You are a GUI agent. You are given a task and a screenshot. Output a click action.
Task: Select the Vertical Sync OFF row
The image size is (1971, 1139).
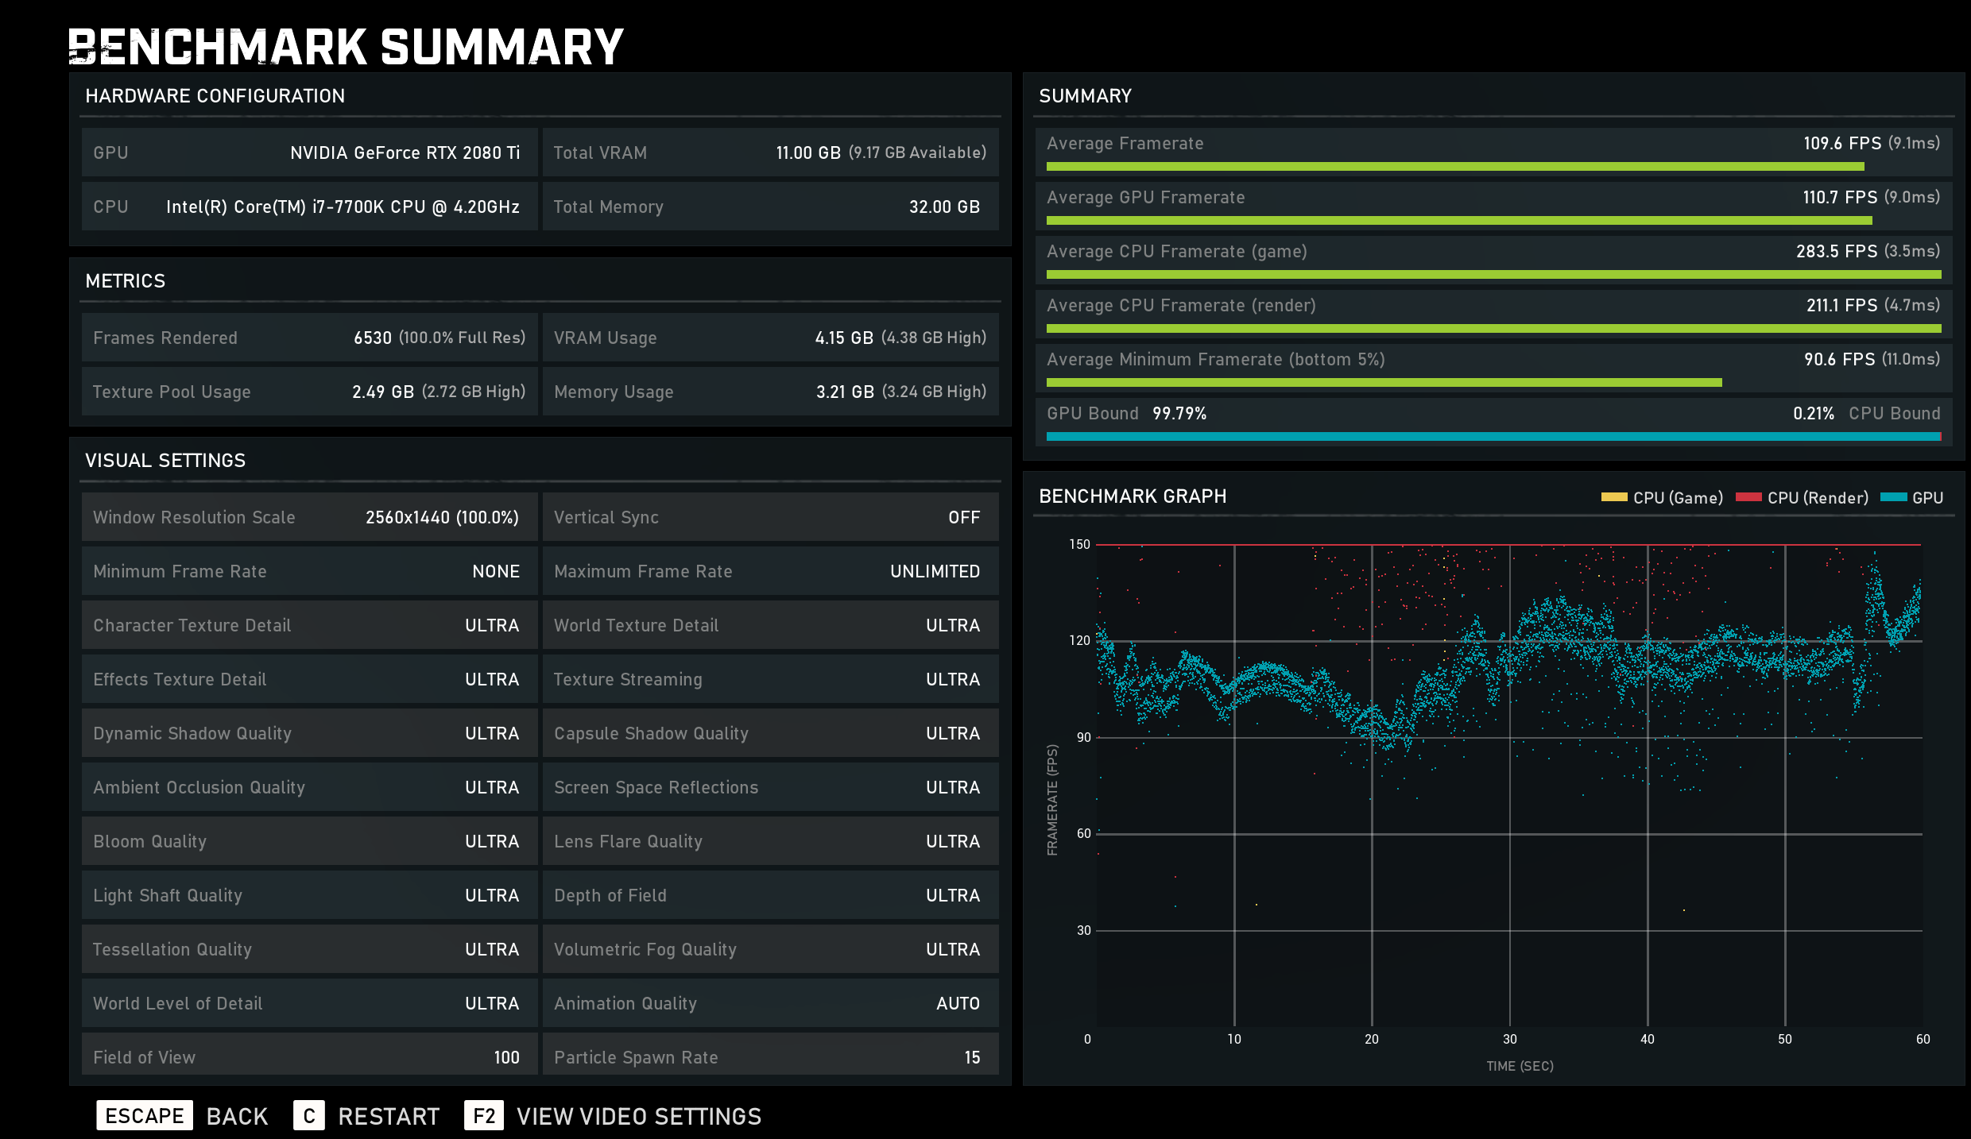click(x=769, y=517)
